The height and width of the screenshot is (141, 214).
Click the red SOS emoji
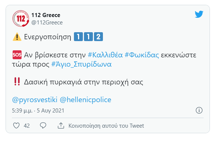[17, 55]
